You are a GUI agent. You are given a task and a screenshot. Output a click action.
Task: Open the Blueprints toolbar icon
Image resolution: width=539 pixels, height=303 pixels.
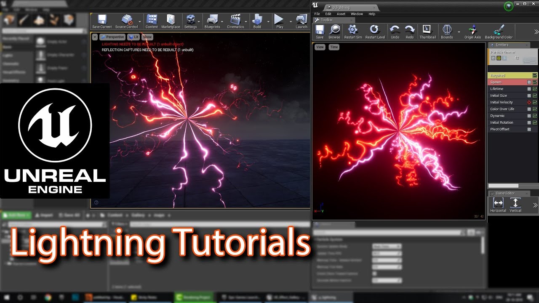coord(212,21)
